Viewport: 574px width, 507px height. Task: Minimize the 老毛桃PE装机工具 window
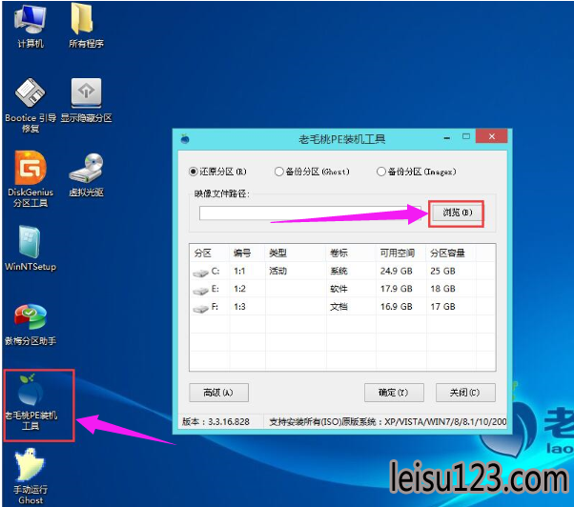446,137
